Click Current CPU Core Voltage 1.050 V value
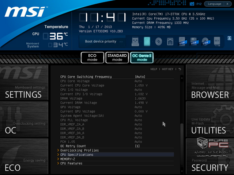The width and height of the screenshot is (234, 175). [141, 85]
